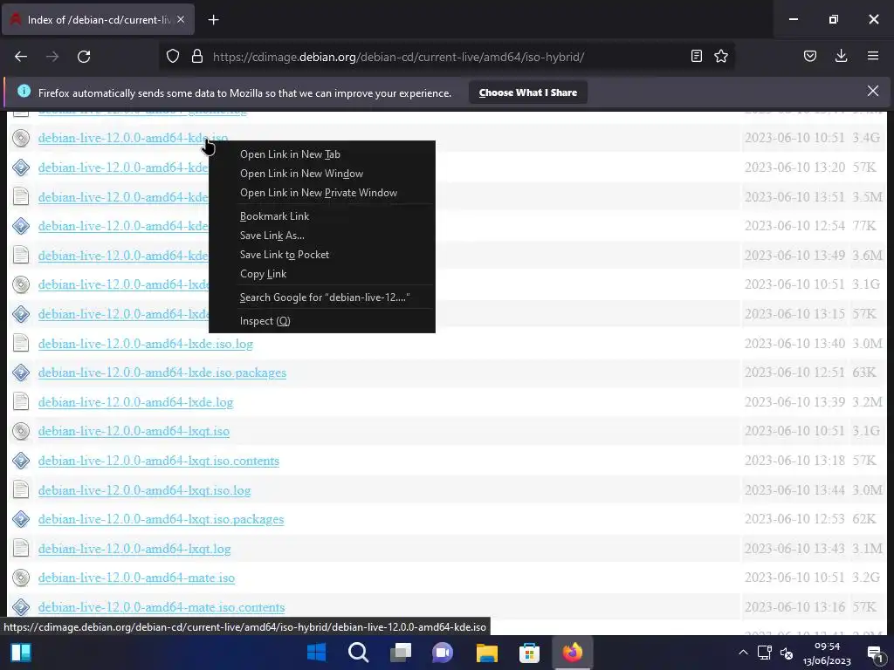Click the 09:54 clock in taskbar

[827, 646]
